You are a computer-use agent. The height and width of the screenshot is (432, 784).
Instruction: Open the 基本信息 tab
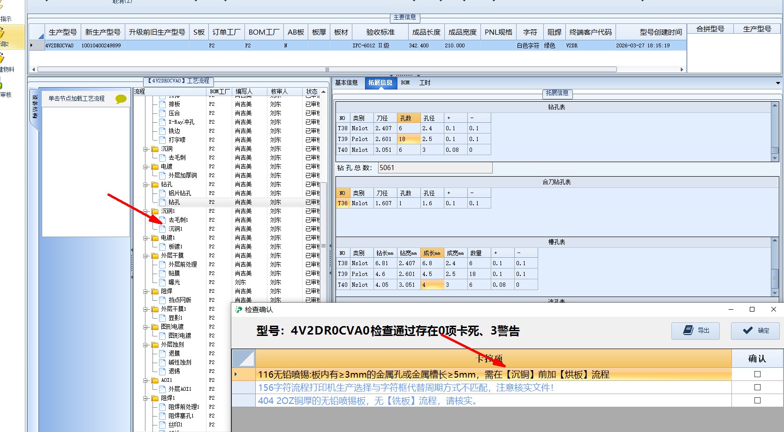pos(346,83)
